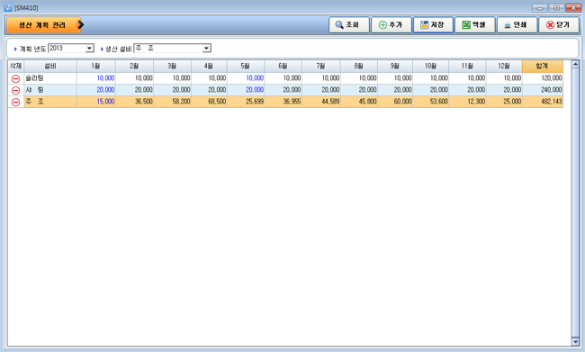Select the 25,699 cell

point(246,102)
